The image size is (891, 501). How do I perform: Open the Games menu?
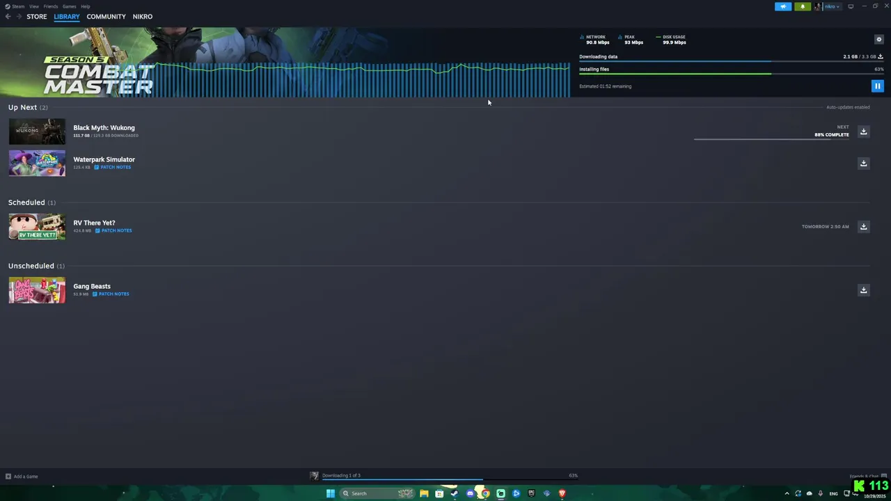click(x=69, y=6)
